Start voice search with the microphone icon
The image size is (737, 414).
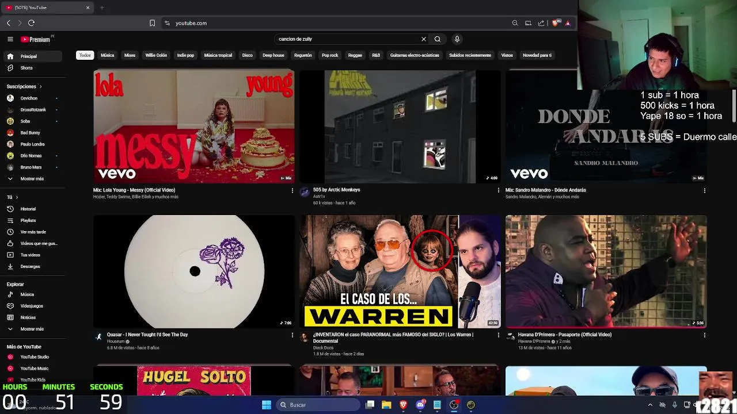tap(457, 39)
